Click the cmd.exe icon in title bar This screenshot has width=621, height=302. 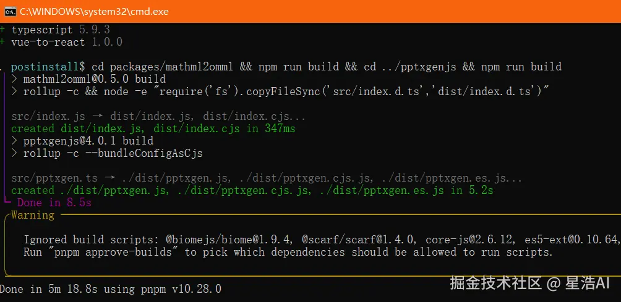(10, 11)
